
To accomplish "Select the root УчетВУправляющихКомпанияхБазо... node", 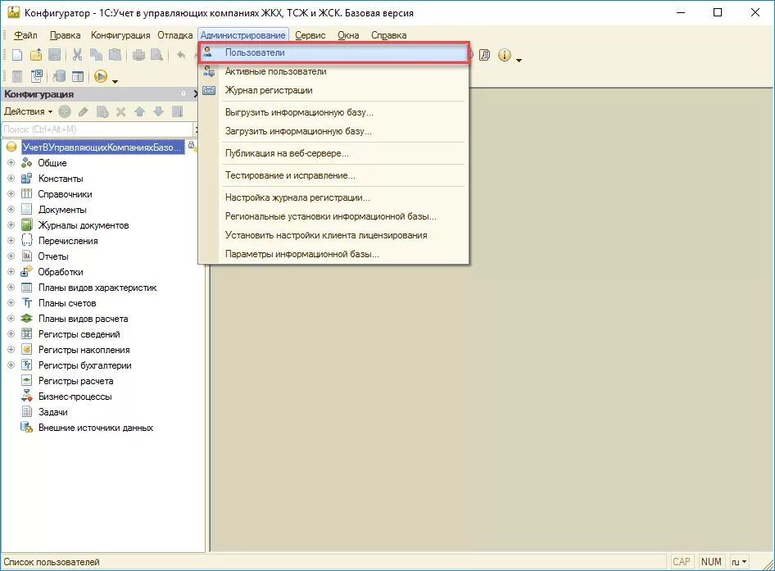I will (102, 147).
